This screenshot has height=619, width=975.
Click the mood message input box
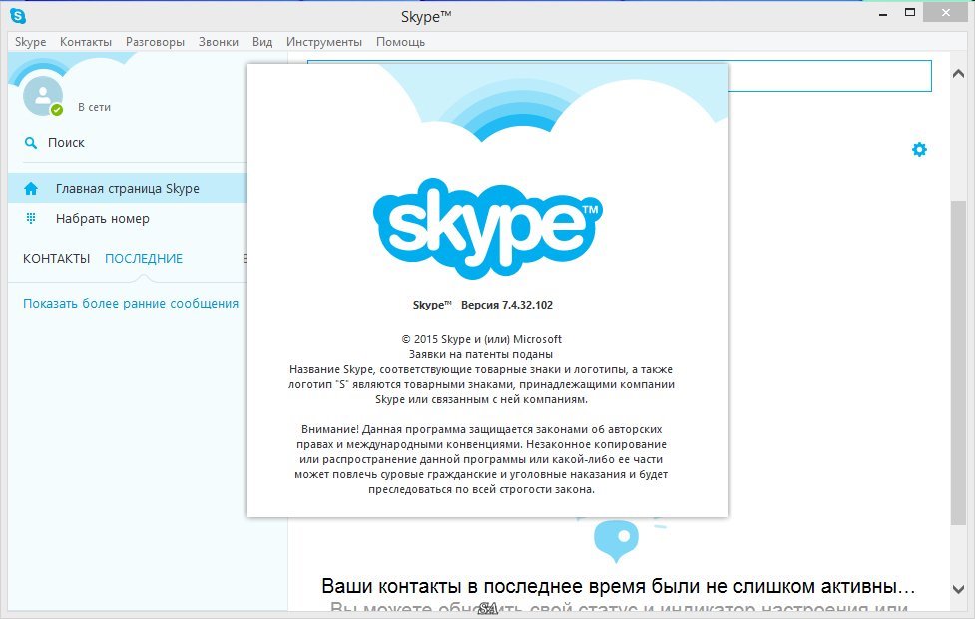pyautogui.click(x=829, y=76)
